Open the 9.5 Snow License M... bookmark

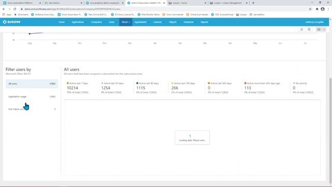(x=123, y=15)
